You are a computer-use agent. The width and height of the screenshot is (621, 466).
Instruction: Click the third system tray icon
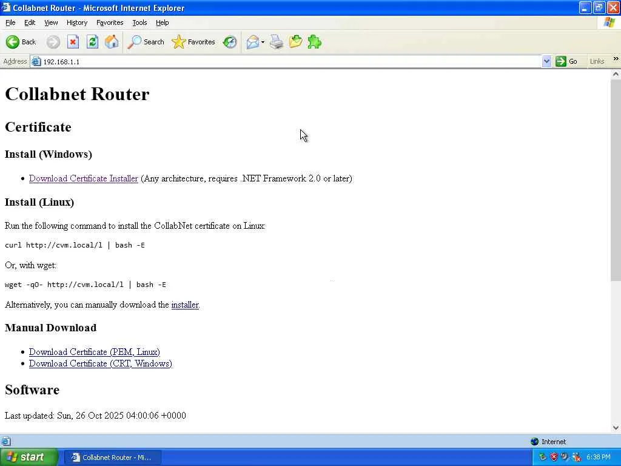[x=565, y=457]
